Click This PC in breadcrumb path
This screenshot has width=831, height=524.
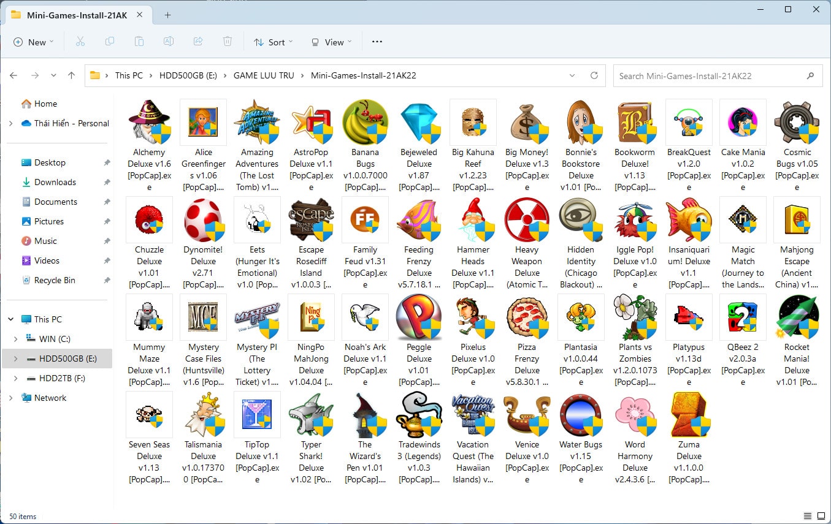tap(129, 76)
